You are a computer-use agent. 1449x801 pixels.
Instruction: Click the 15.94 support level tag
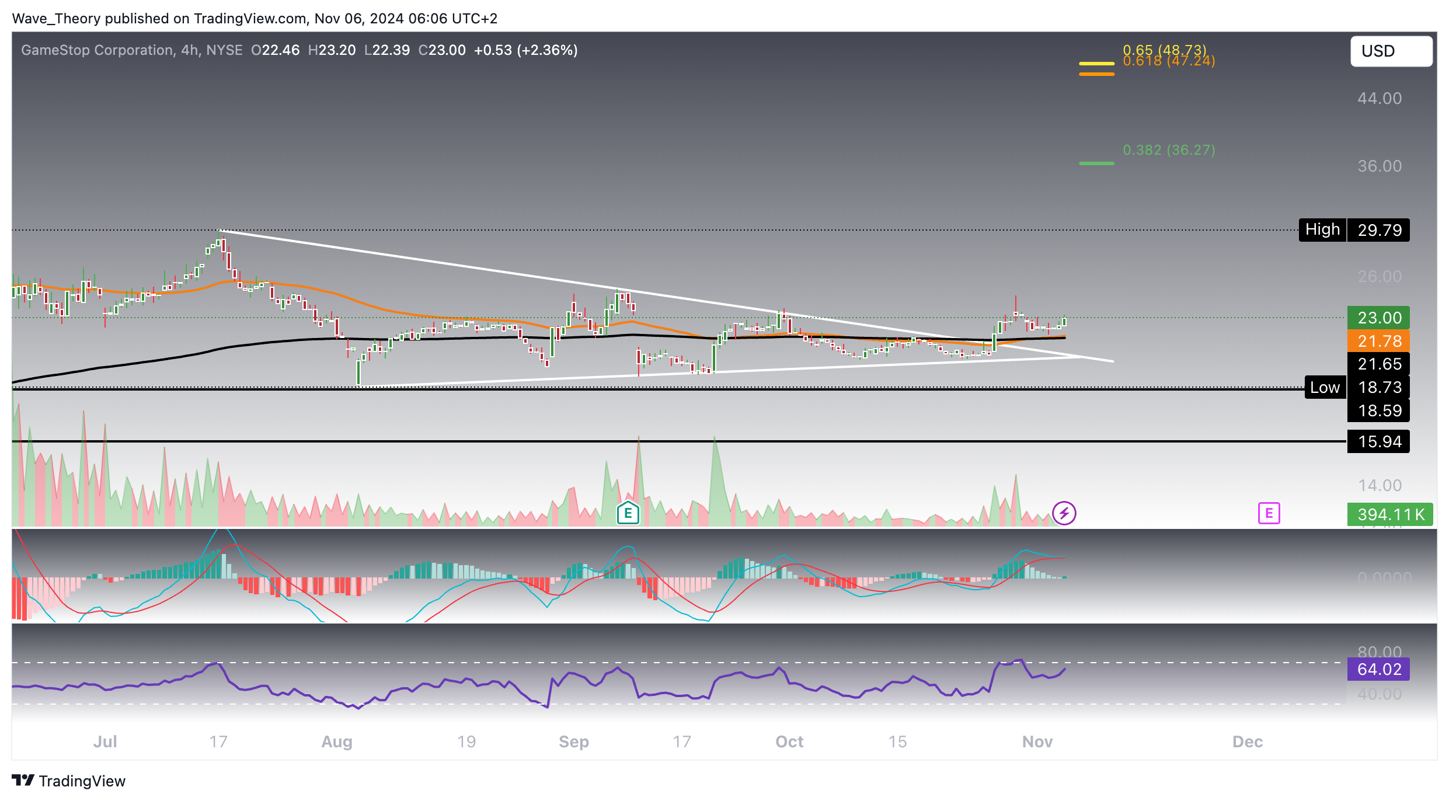[x=1378, y=441]
